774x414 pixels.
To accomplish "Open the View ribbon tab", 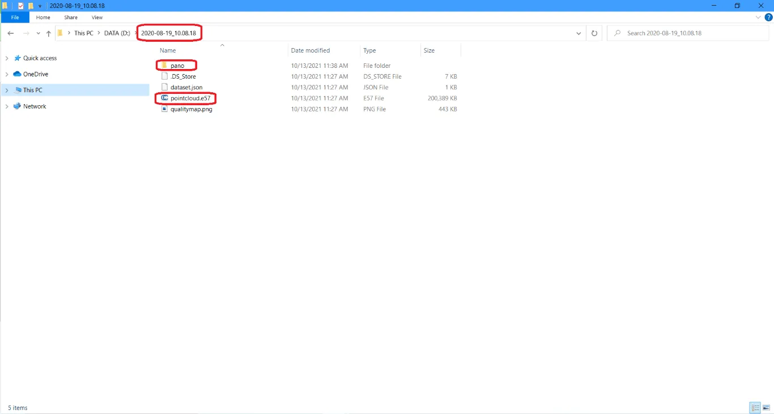I will point(97,18).
